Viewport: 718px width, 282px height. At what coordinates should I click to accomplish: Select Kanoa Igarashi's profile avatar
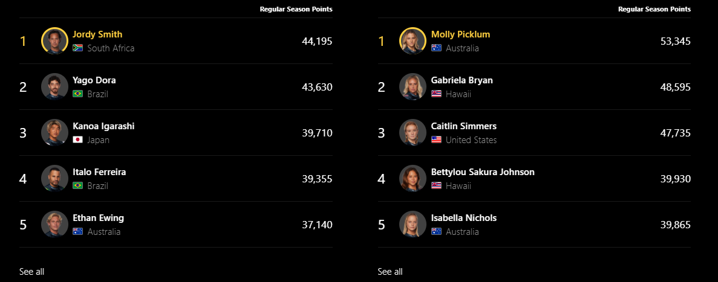click(x=54, y=132)
